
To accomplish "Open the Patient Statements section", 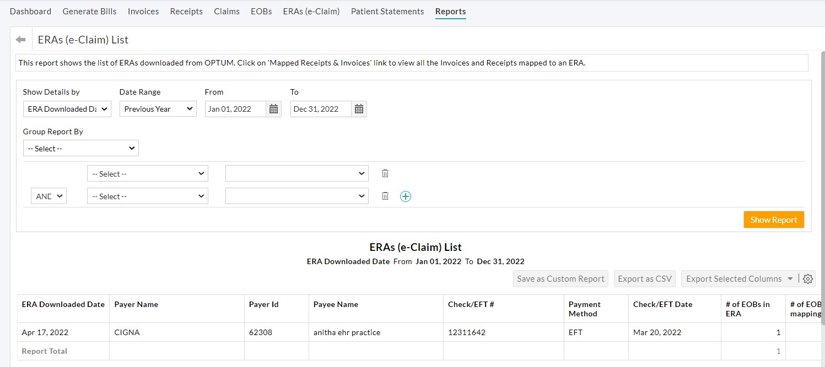I will 387,11.
